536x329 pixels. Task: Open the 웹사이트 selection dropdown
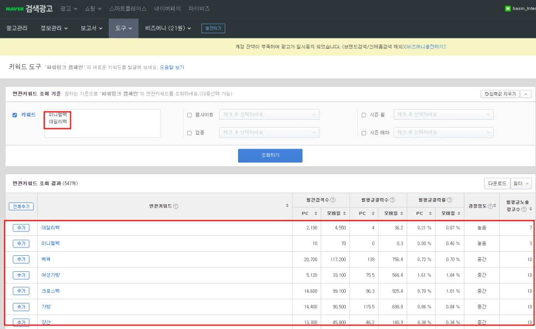point(269,114)
